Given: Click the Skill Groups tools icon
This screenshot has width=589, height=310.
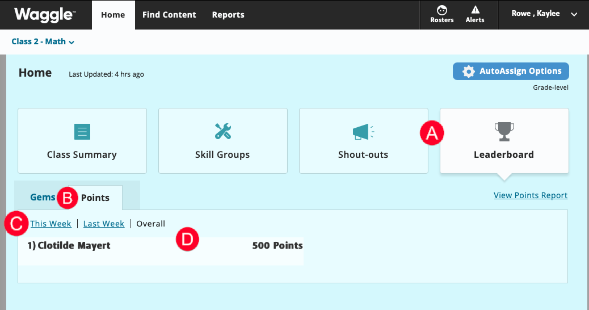Looking at the screenshot, I should (x=223, y=131).
